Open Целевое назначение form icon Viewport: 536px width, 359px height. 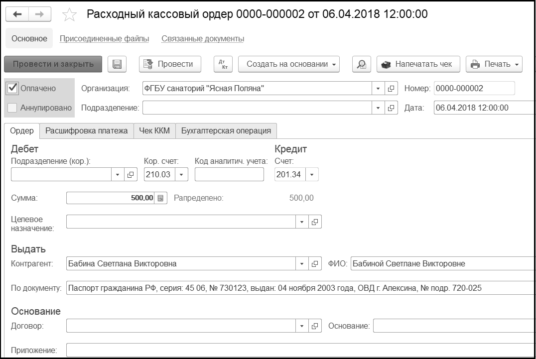tap(315, 222)
